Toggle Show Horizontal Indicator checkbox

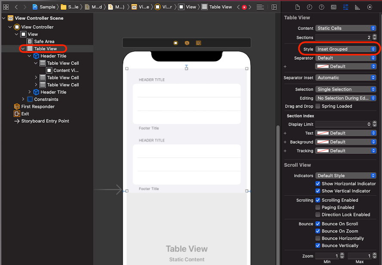[317, 184]
